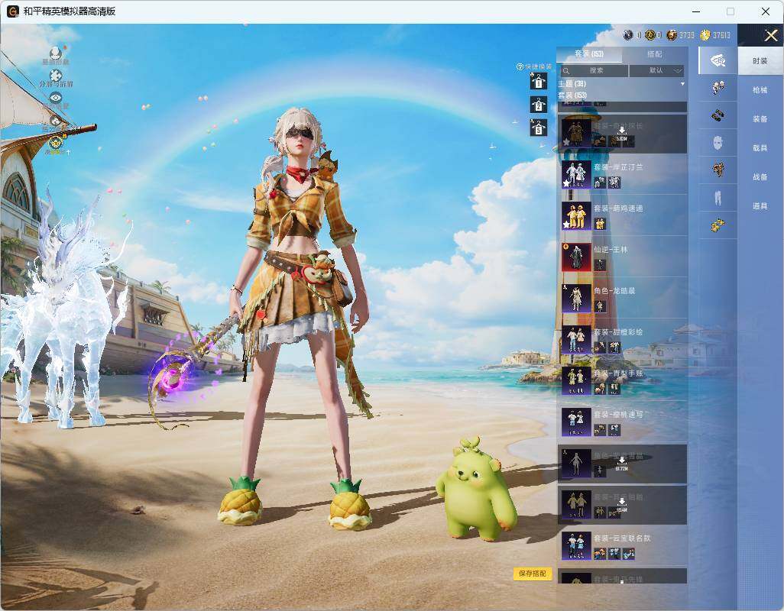Viewport: 784px width, 611px height.
Task: Click the first silver currency icon
Action: pos(628,35)
